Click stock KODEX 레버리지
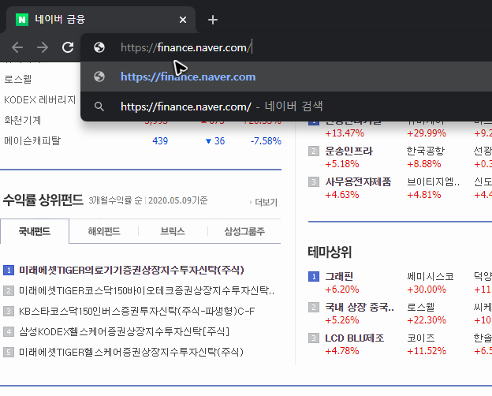 point(40,99)
